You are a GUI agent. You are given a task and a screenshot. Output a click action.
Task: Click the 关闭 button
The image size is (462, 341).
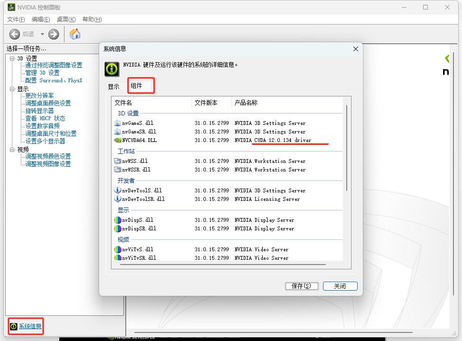pyautogui.click(x=340, y=286)
